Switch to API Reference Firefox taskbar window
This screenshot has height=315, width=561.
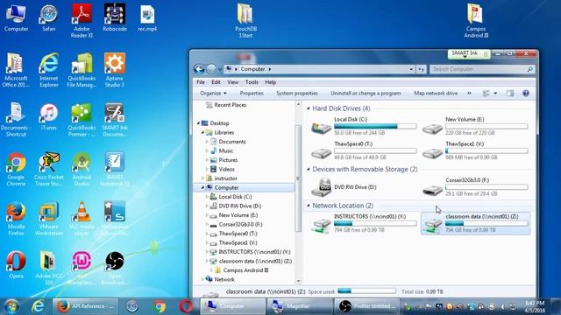tap(85, 306)
